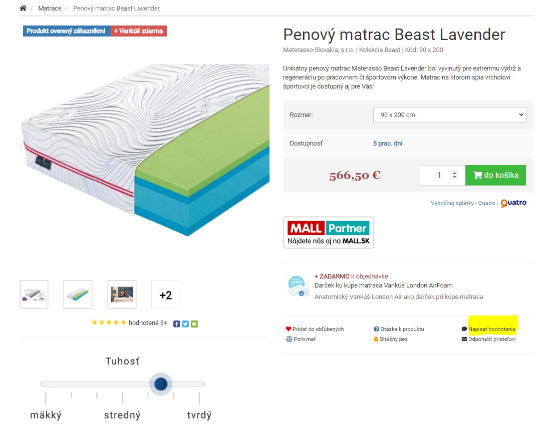Image resolution: width=548 pixels, height=445 pixels.
Task: Click the MALL Partner banner
Action: coord(329,232)
